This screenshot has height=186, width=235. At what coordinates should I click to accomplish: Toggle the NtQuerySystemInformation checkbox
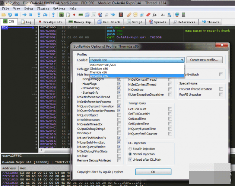click(119, 106)
